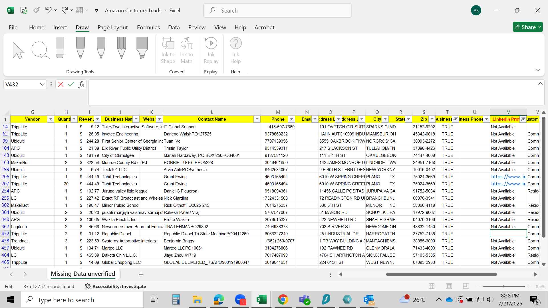Image resolution: width=548 pixels, height=308 pixels.
Task: Open Outlook from the taskbar
Action: tap(369, 300)
